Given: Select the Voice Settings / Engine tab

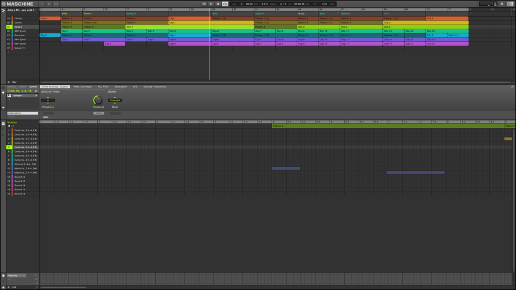Looking at the screenshot, I should point(55,87).
